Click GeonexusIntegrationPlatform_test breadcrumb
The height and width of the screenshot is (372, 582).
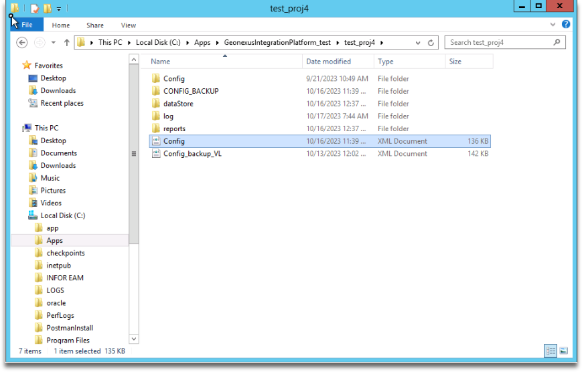coord(277,42)
